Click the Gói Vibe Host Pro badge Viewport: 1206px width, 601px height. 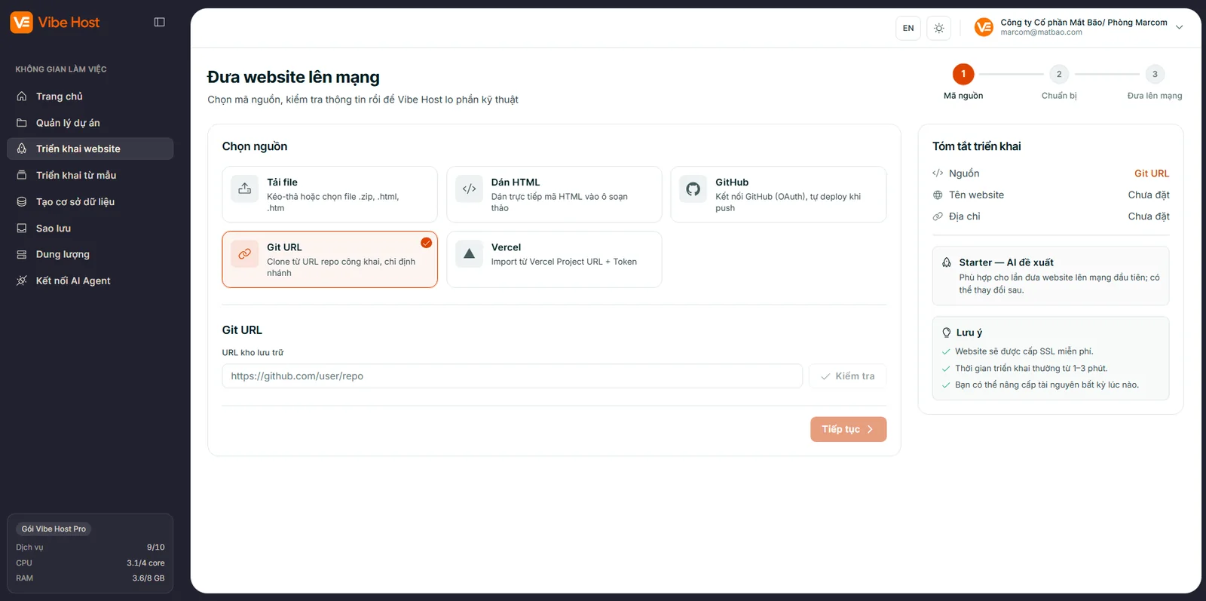coord(54,529)
